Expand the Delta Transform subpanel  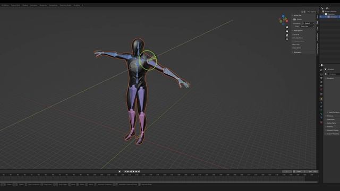(x=334, y=112)
